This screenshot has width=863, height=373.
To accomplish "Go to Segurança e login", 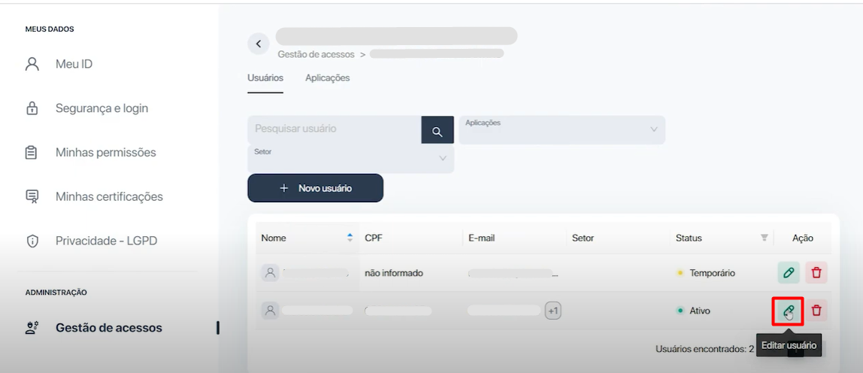I will point(101,108).
